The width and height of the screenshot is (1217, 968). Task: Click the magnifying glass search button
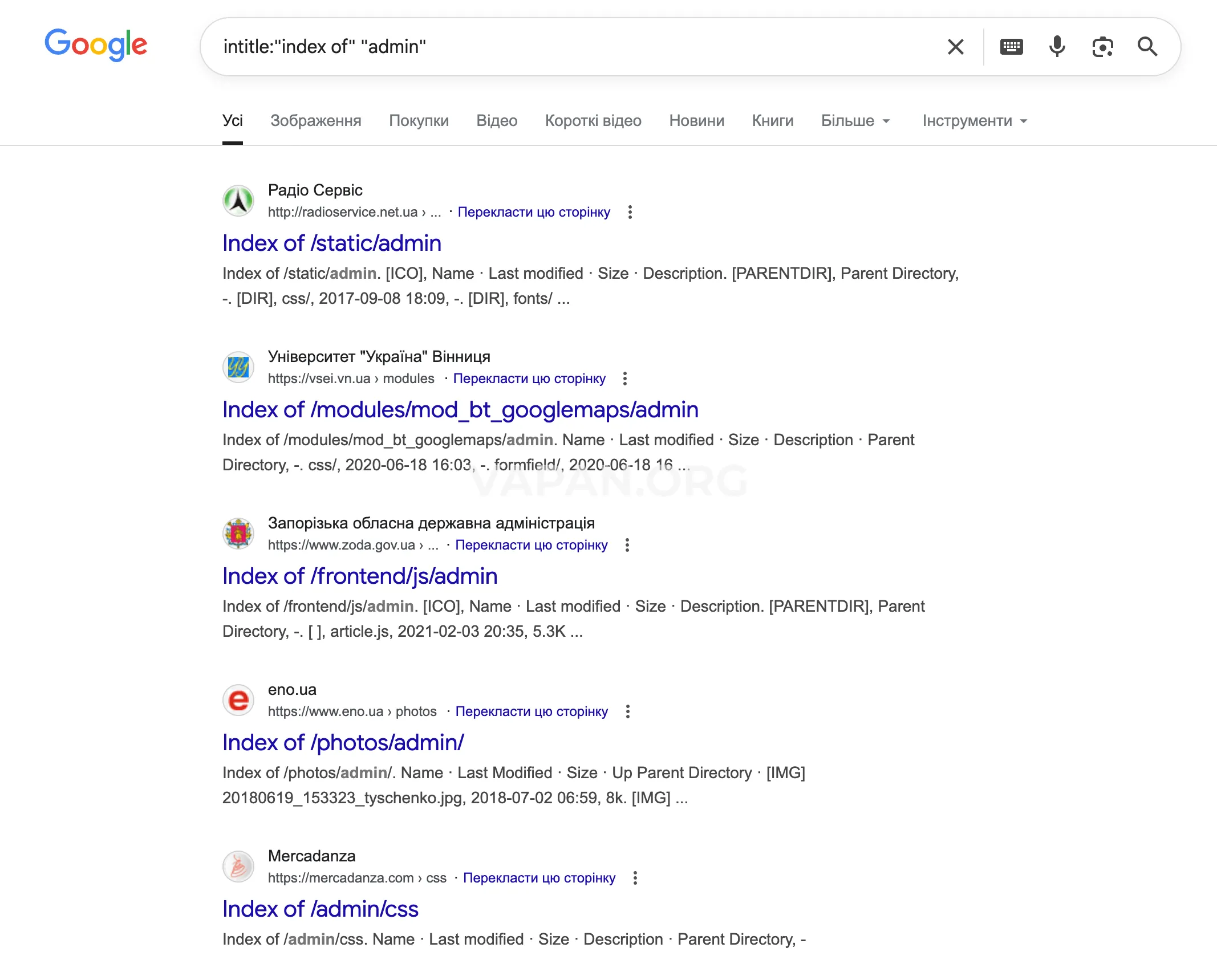point(1147,47)
